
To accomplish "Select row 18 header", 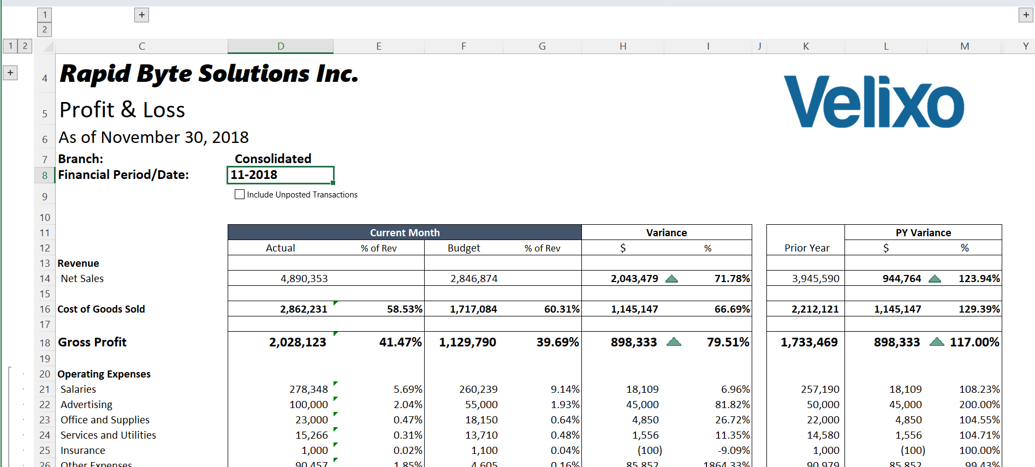I will click(x=45, y=343).
